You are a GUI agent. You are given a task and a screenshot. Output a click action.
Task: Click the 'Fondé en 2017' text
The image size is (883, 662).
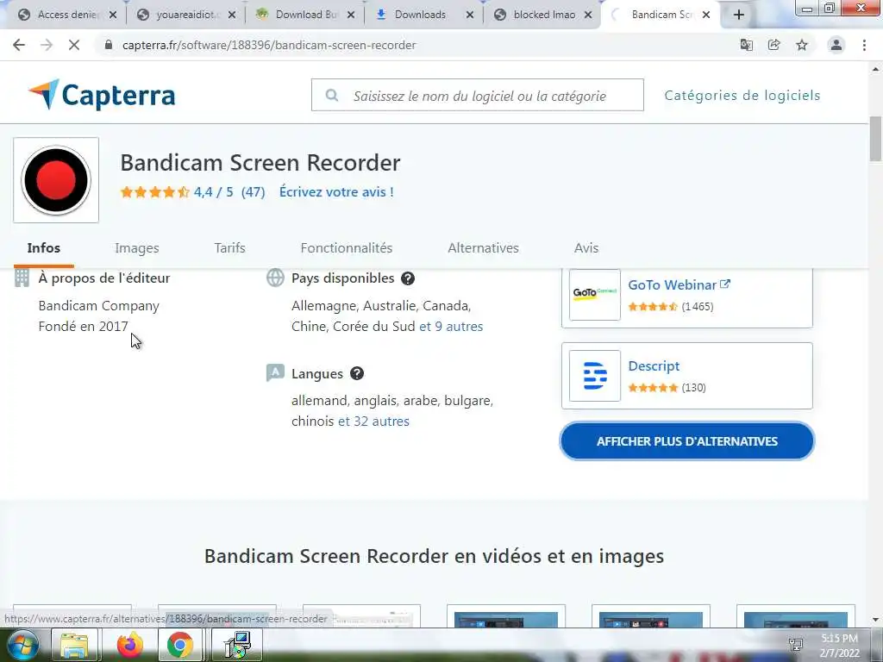click(x=84, y=327)
